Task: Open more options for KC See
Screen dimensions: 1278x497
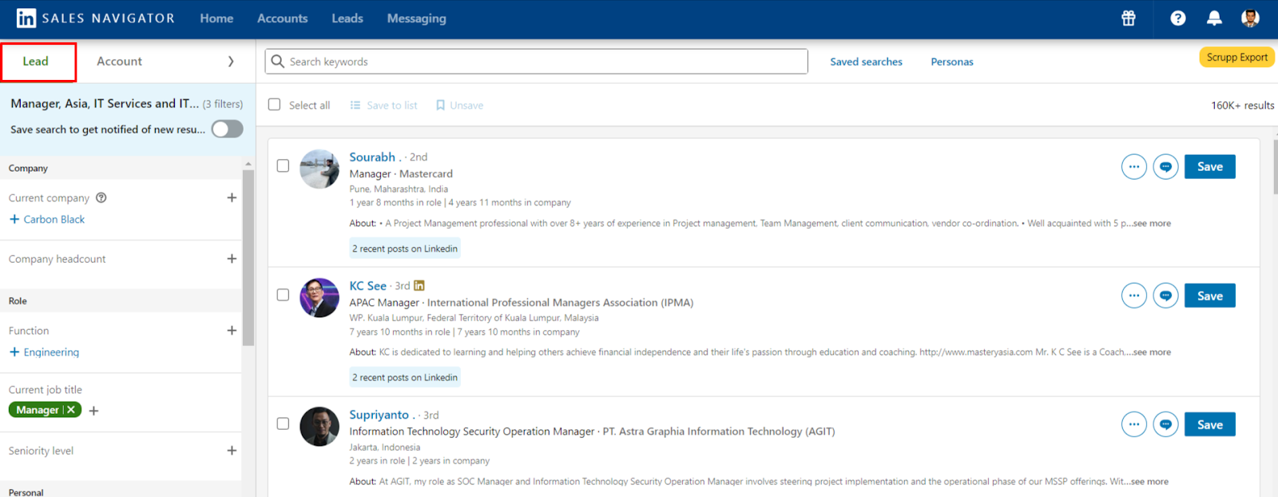Action: tap(1133, 296)
